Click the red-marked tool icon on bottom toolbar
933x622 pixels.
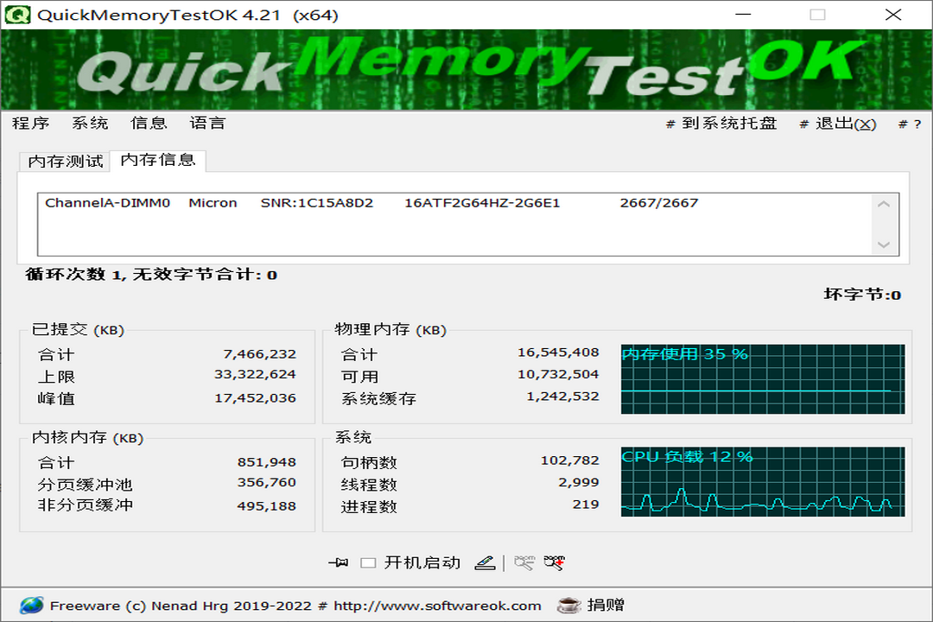[x=553, y=562]
